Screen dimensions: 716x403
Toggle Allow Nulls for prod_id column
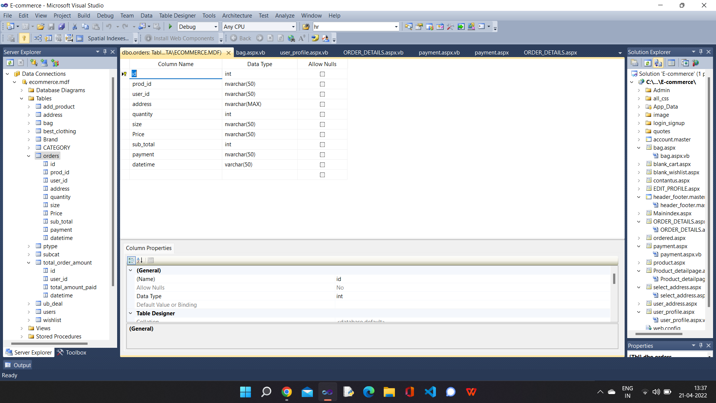pos(322,84)
